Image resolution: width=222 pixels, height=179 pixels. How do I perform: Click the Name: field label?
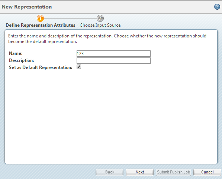click(x=16, y=53)
